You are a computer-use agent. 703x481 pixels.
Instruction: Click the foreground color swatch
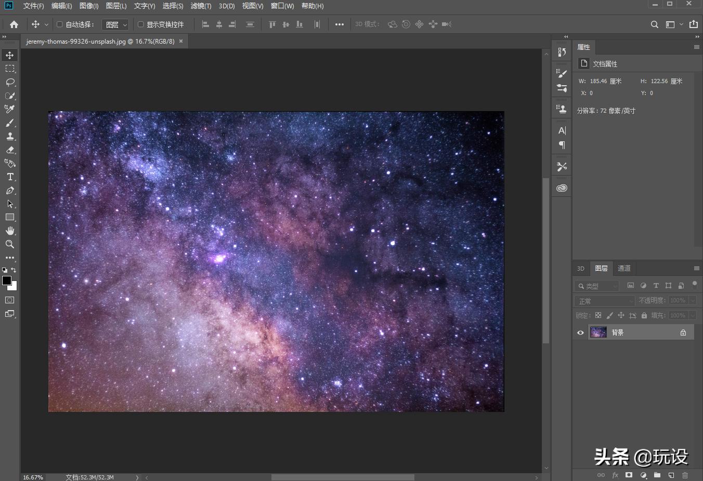[x=7, y=280]
